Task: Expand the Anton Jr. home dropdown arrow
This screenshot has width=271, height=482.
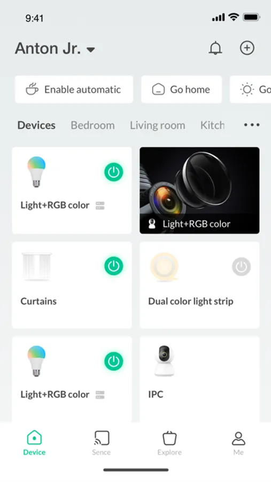Action: (90, 49)
